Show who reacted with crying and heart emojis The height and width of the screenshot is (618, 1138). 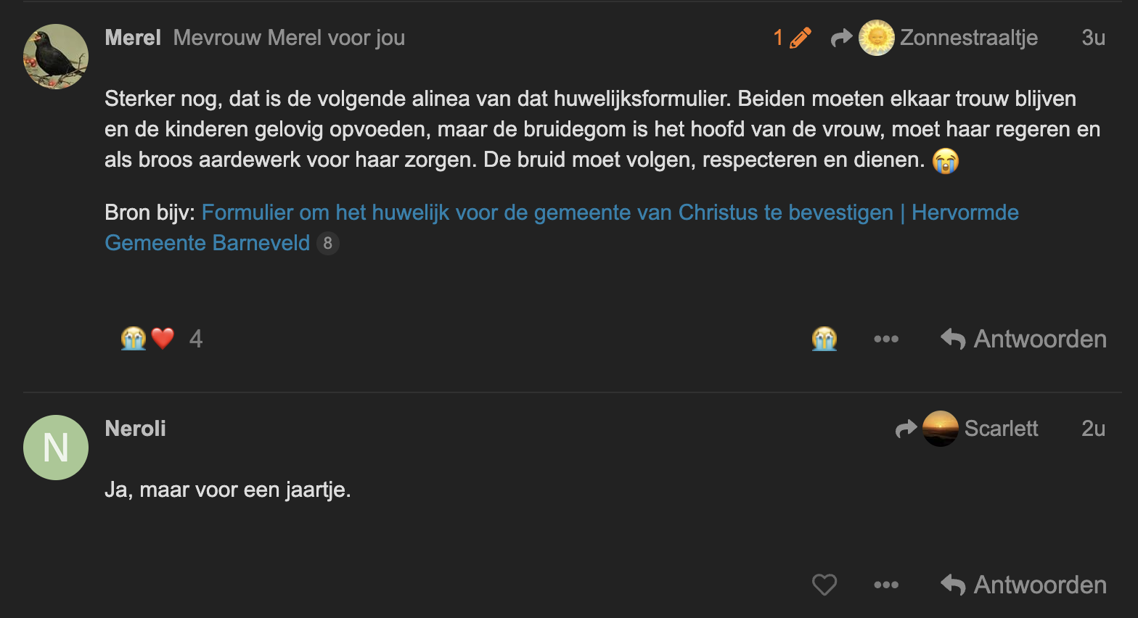pos(148,339)
